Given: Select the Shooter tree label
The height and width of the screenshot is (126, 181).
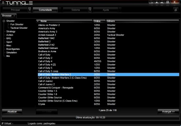Looking at the screenshot, I should [11, 21].
